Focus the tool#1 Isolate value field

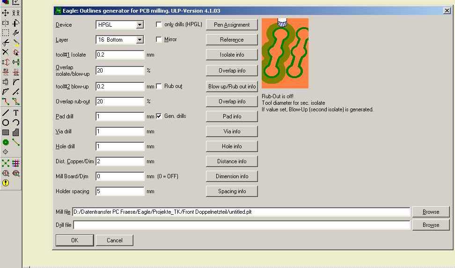click(x=120, y=55)
